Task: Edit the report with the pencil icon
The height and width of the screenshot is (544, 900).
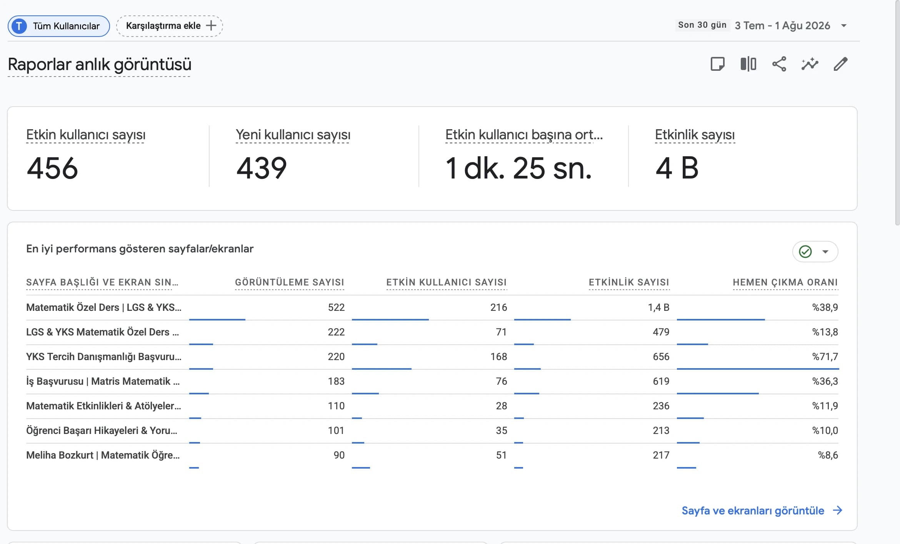Action: point(841,64)
